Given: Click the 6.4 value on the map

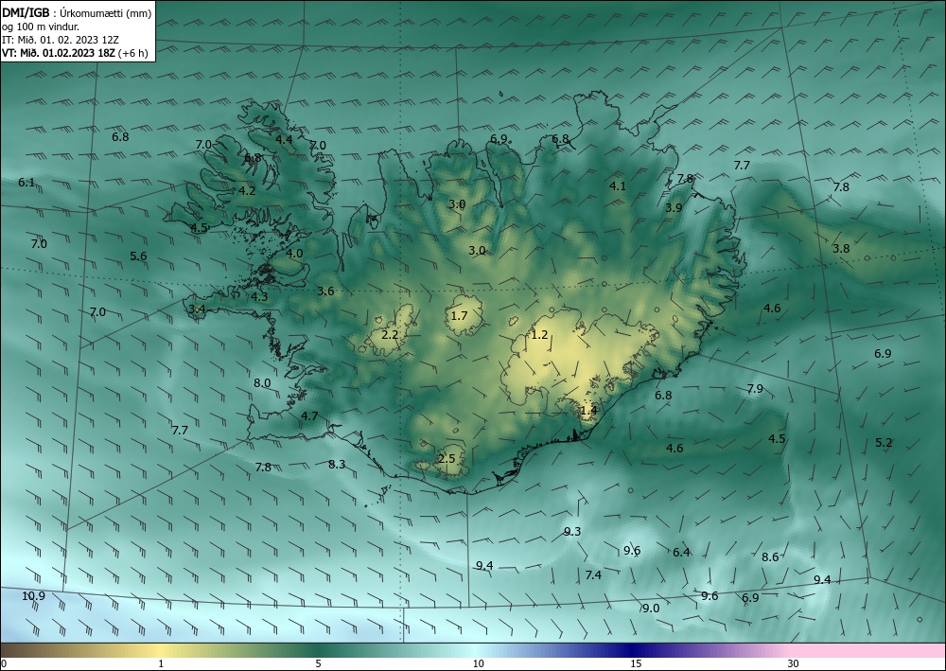Looking at the screenshot, I should [x=681, y=552].
